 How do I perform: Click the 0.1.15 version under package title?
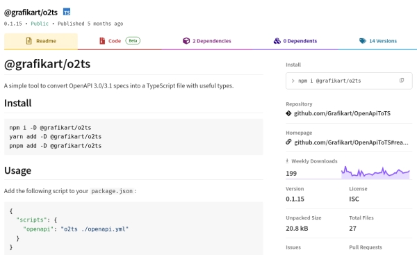[x=13, y=24]
